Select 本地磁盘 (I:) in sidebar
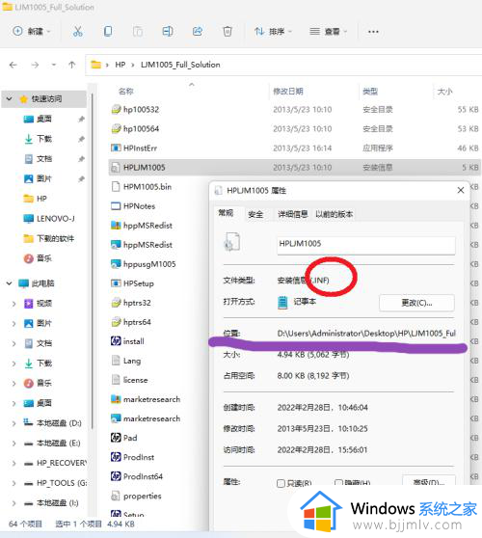Screen dimensions: 482x538 point(51,503)
